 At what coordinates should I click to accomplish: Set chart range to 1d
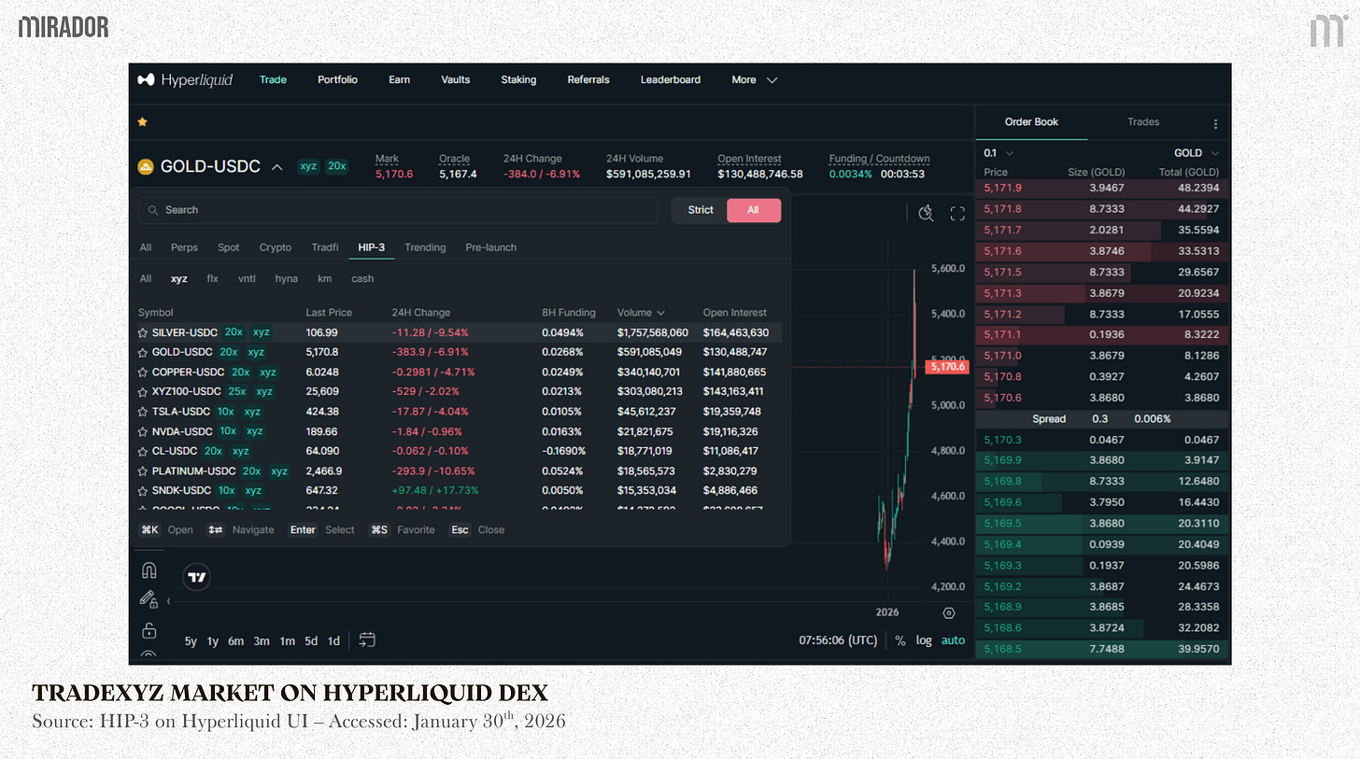pyautogui.click(x=333, y=641)
